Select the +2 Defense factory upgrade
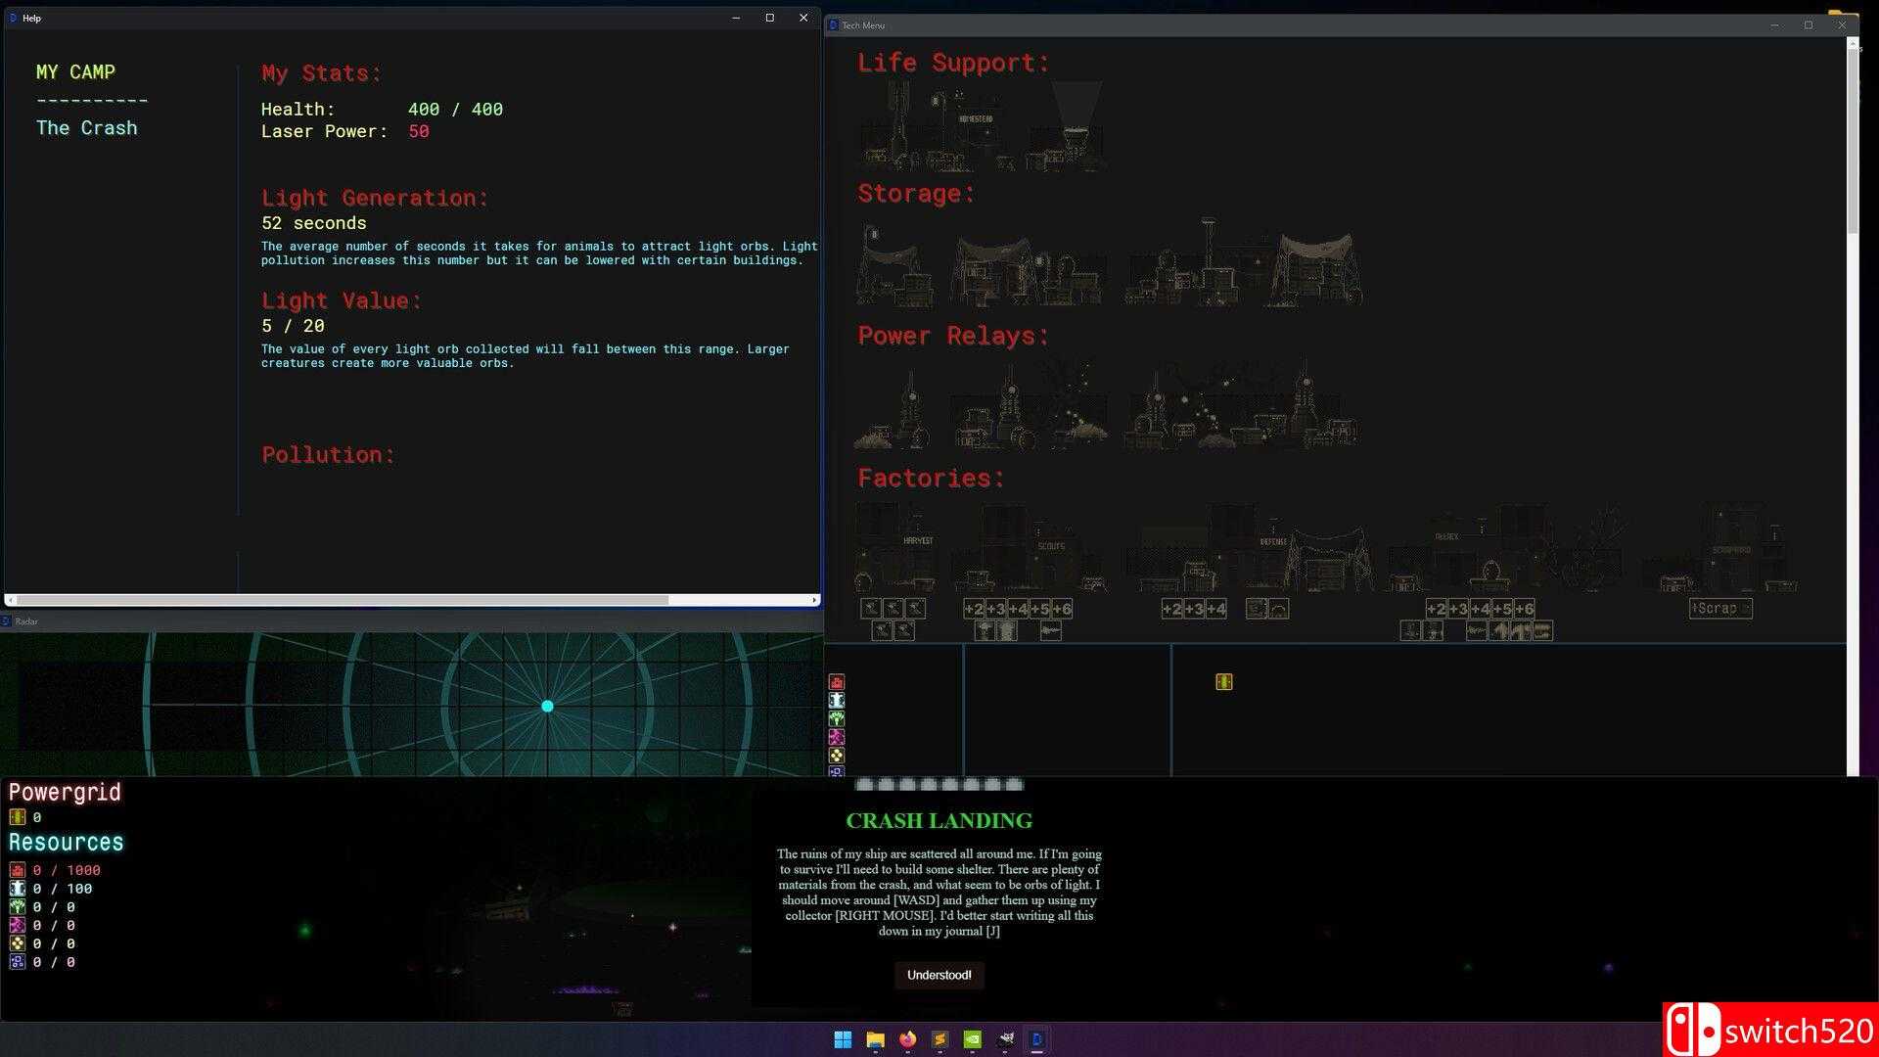 [x=1171, y=609]
